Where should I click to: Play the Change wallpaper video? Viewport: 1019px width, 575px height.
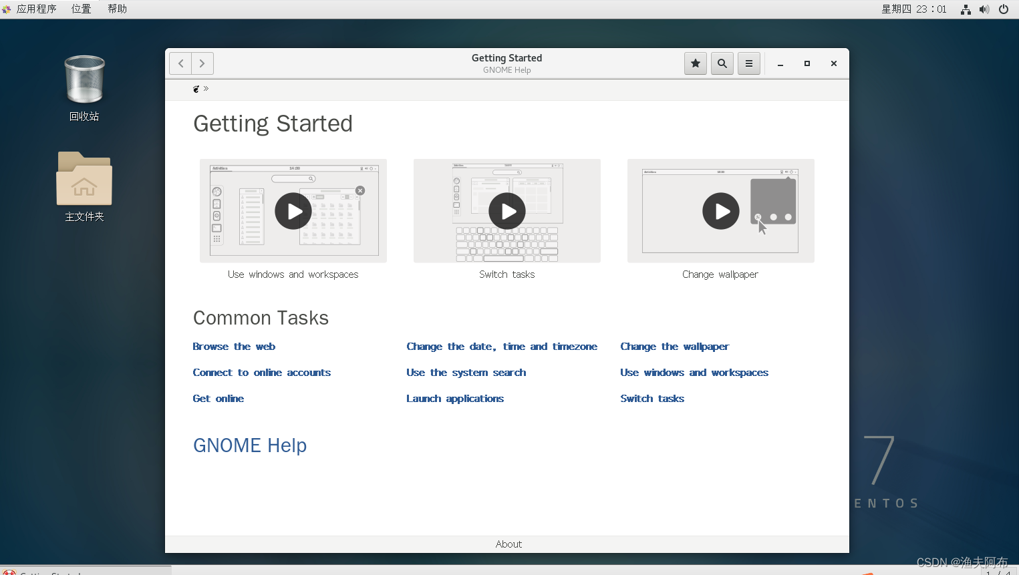(x=721, y=211)
